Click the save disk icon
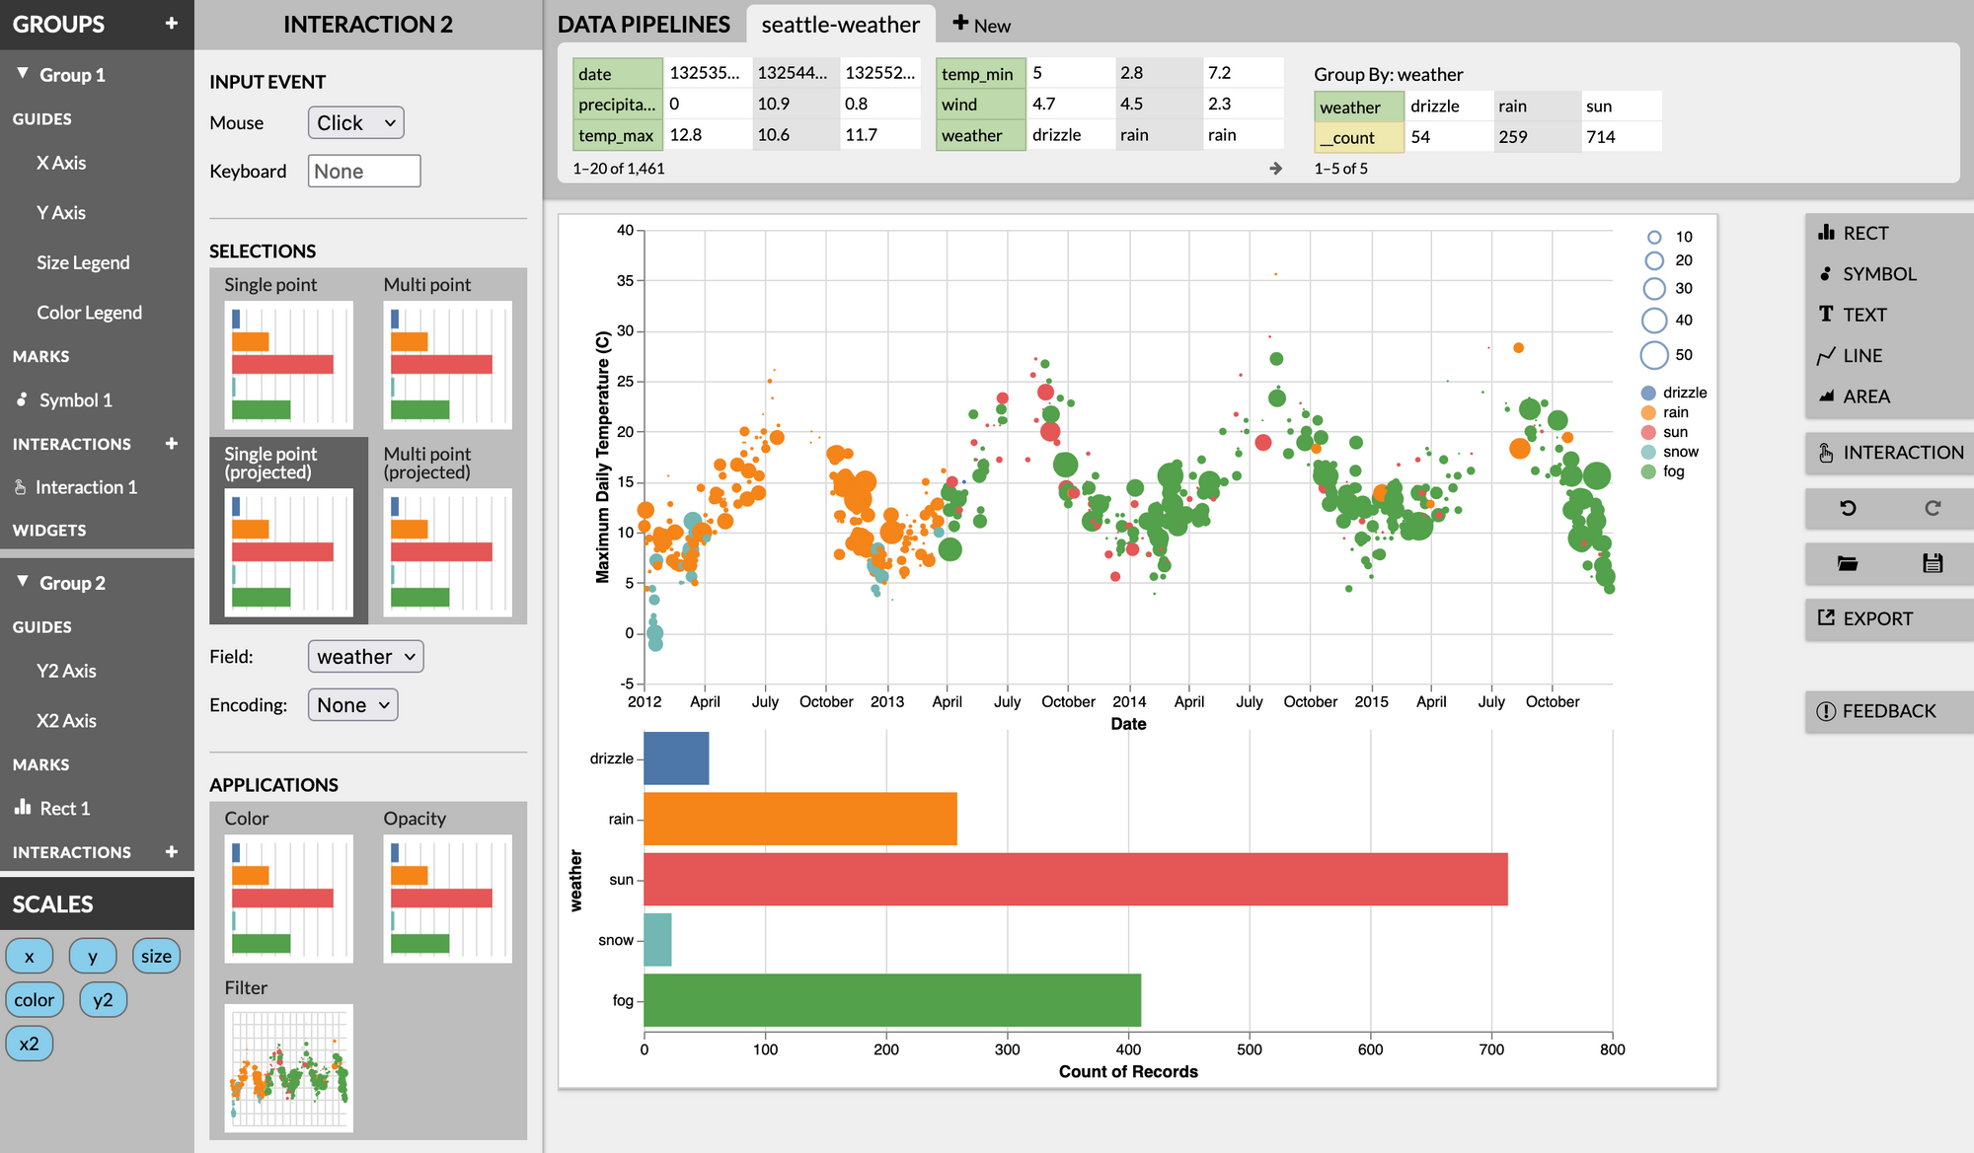This screenshot has height=1153, width=1974. click(x=1932, y=563)
